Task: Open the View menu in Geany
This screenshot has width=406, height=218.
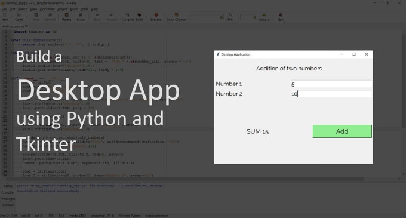Action: point(33,9)
